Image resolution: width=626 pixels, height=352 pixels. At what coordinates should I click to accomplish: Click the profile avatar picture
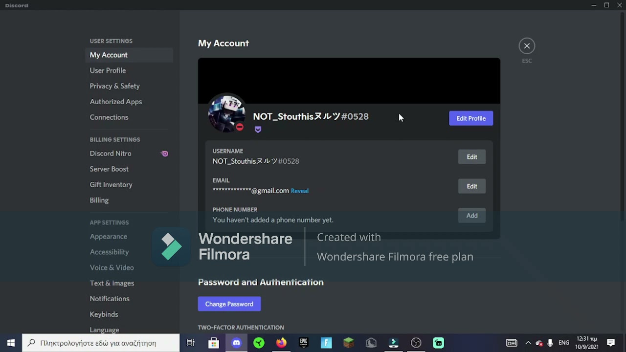tap(226, 113)
